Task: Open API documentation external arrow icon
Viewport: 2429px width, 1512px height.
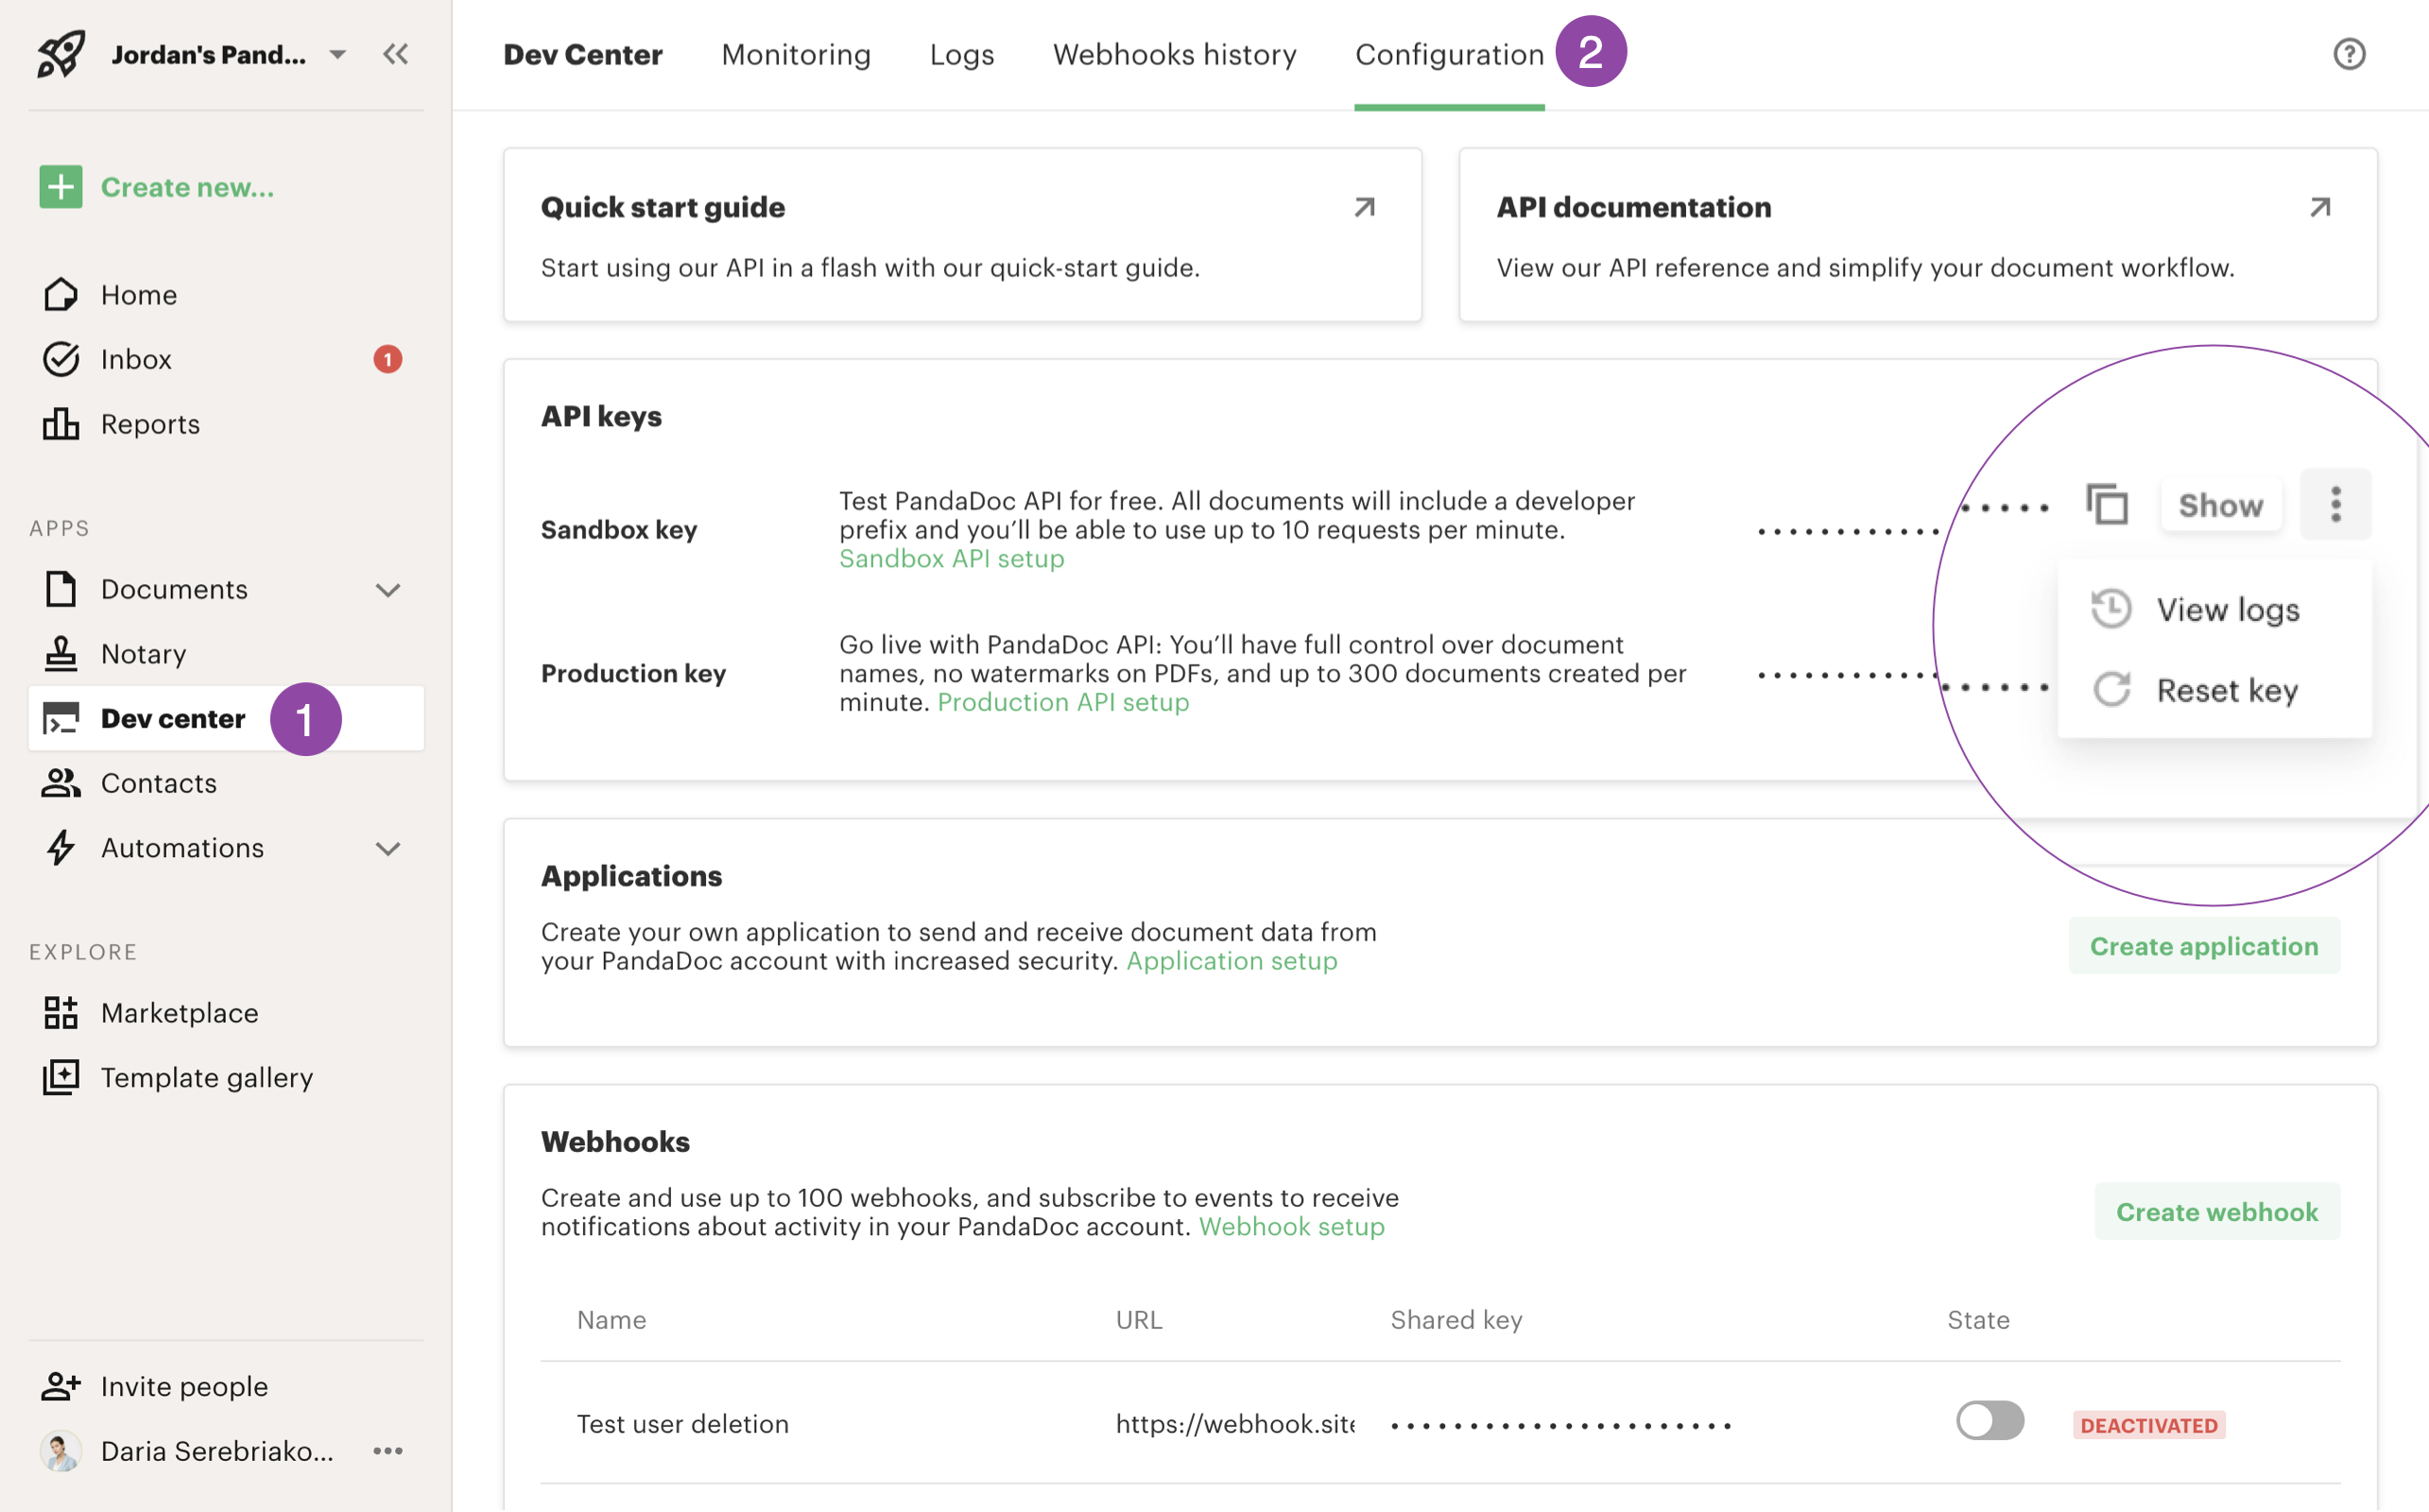Action: (x=2320, y=207)
